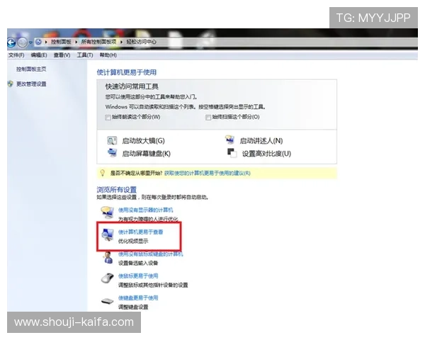
Task: Open the 文件(F) menu
Action: coord(16,55)
